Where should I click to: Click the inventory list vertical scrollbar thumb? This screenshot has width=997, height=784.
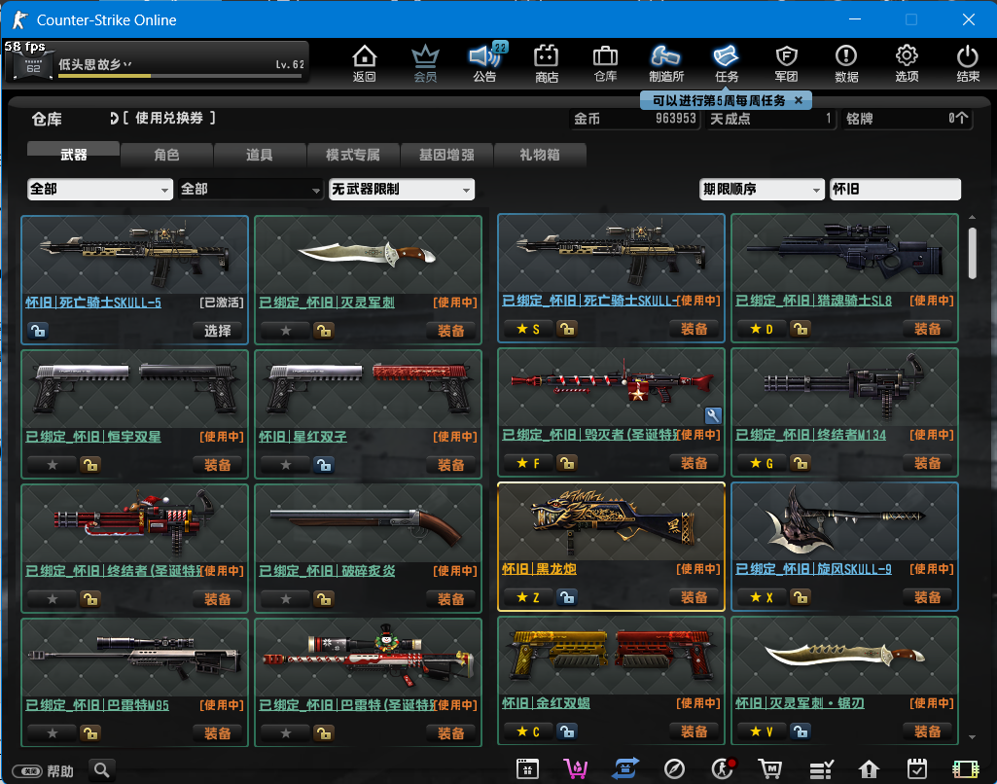pyautogui.click(x=973, y=253)
